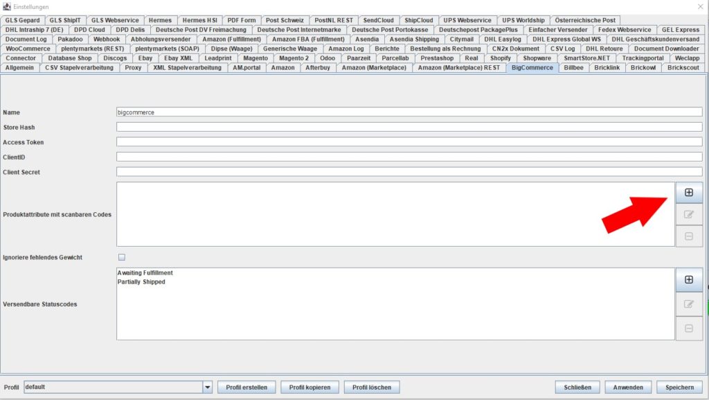The height and width of the screenshot is (400, 709).
Task: Open the Berichte tab
Action: (387, 49)
